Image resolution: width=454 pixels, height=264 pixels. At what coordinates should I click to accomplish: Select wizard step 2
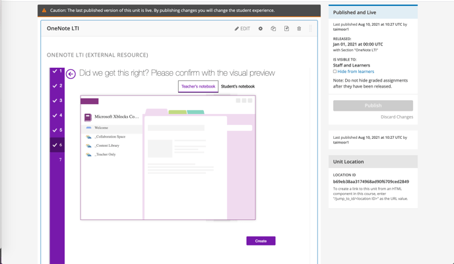coord(57,86)
